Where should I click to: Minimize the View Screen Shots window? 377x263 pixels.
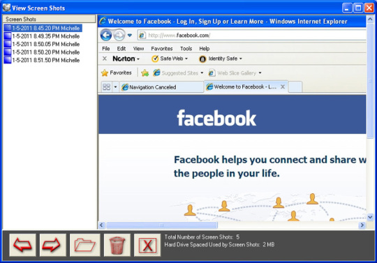(x=347, y=8)
